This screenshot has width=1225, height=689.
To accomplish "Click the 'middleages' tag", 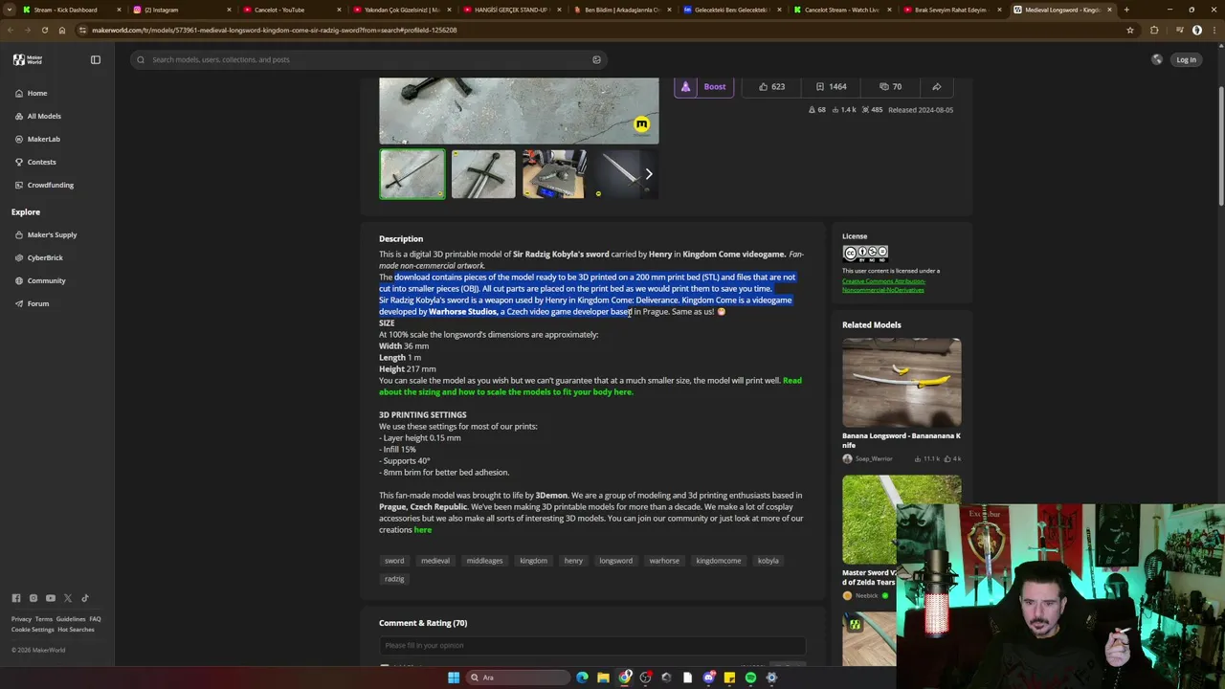I will point(484,561).
